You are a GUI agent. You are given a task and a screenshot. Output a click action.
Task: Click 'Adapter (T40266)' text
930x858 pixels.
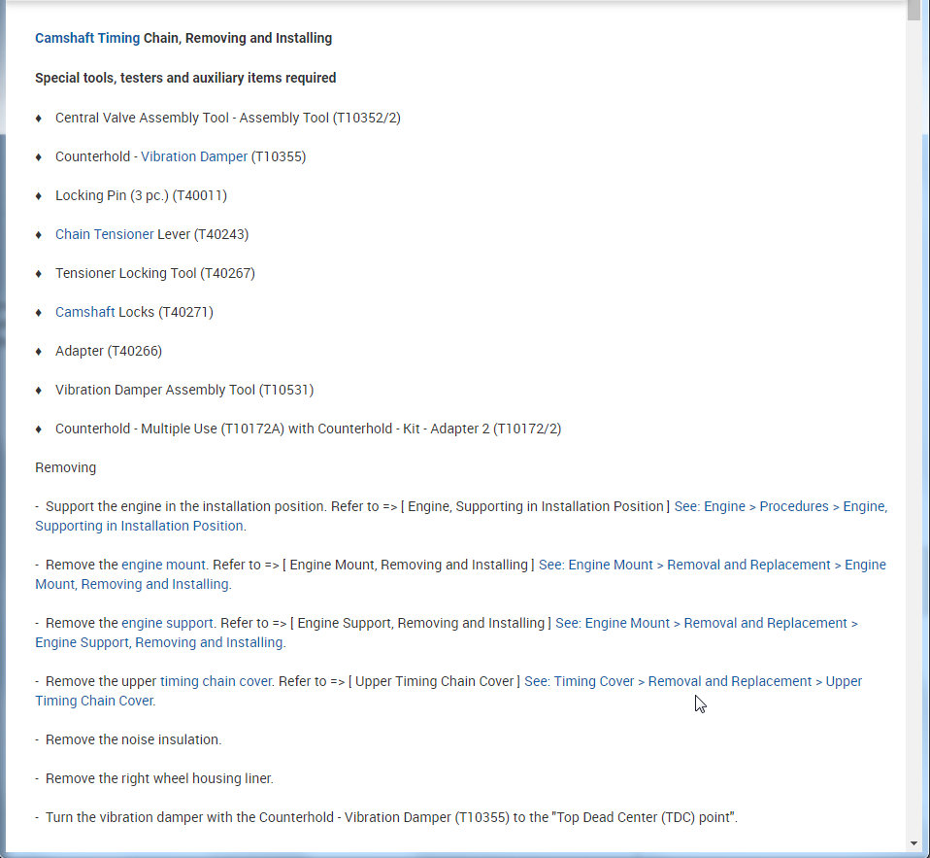click(109, 352)
